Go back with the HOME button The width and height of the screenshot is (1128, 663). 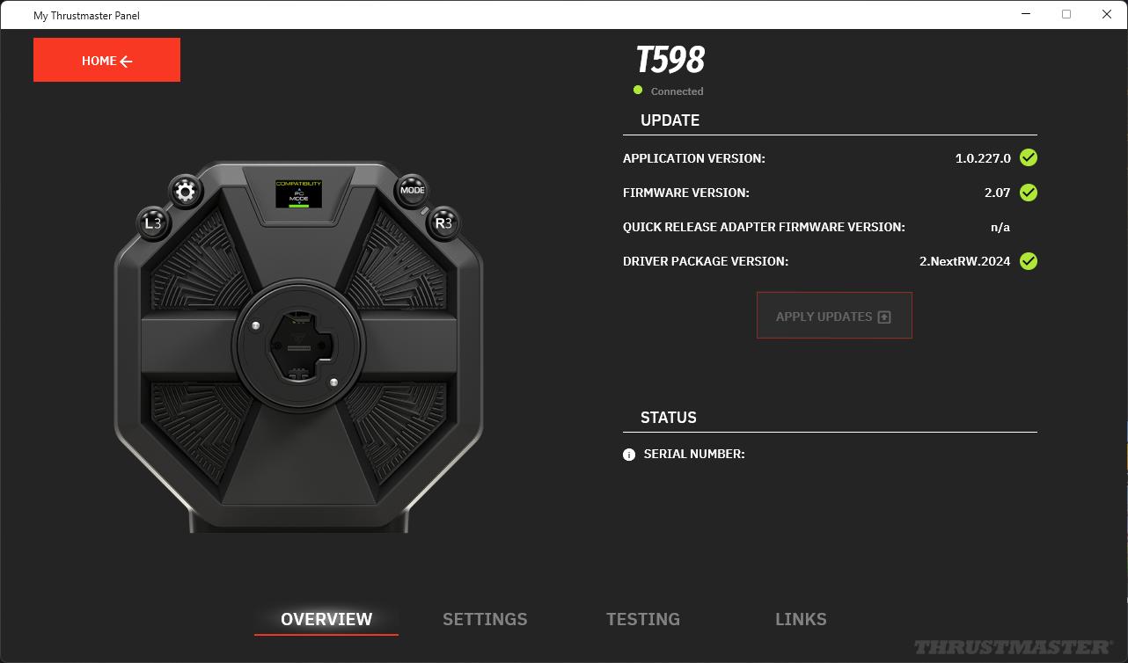[106, 60]
